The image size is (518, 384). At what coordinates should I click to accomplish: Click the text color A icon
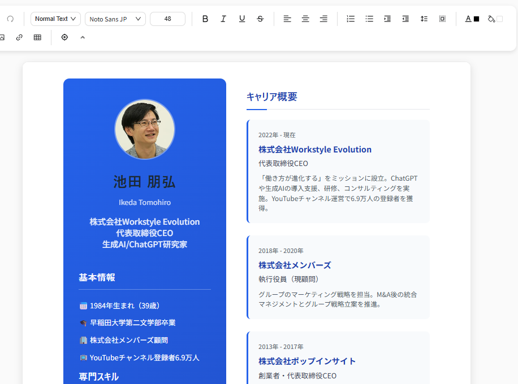coord(468,19)
